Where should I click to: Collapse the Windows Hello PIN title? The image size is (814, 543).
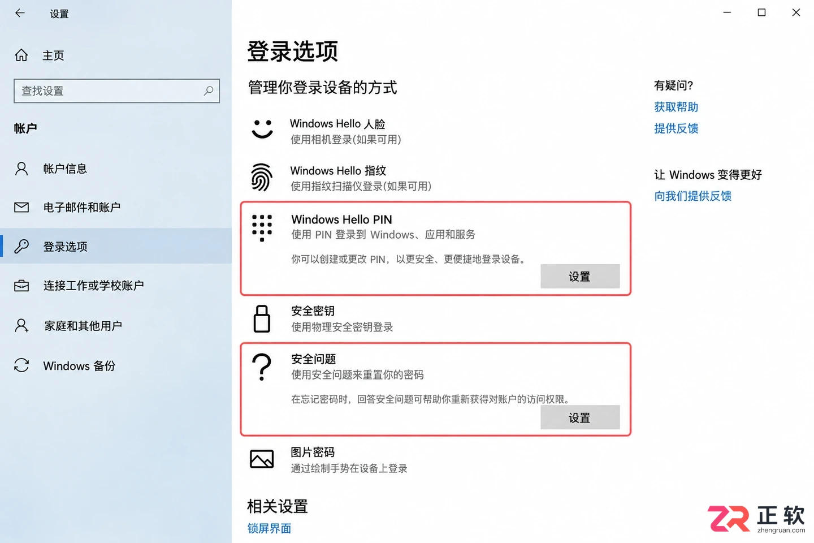click(x=341, y=219)
